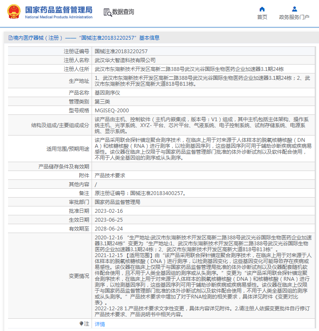Click the 产品储存条件及有效期 label
The image size is (319, 331).
(64, 166)
